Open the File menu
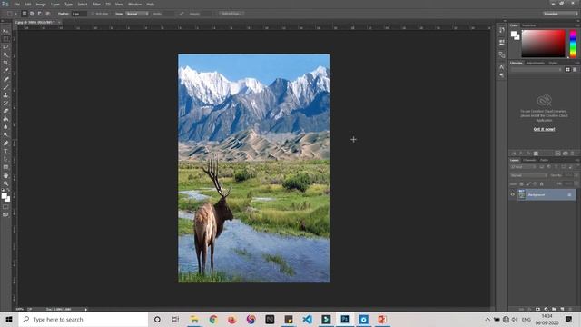581x327 pixels. point(16,4)
